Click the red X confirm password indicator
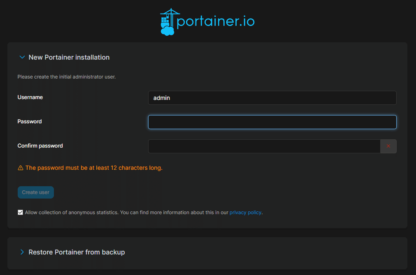 coord(388,146)
